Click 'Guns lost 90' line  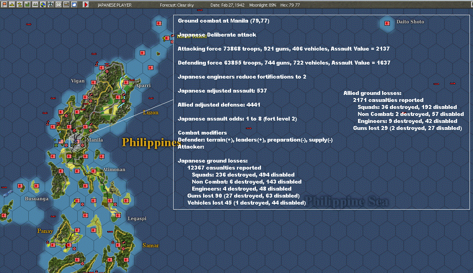243,196
